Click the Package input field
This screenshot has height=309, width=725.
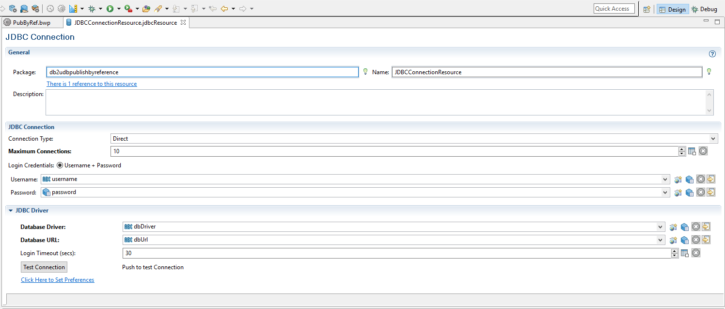point(202,72)
